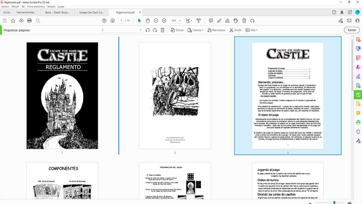Open the Ventana menu
Viewport: 362px width, 204px height.
pyautogui.click(x=51, y=7)
